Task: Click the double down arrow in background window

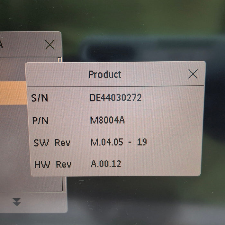Action: point(17,202)
